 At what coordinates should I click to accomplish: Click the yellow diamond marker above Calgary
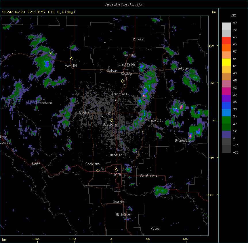click(117, 170)
